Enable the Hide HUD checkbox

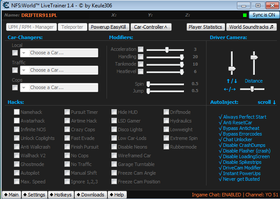[x=114, y=112]
